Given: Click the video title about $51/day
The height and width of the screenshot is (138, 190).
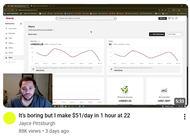Looking at the screenshot, I should (x=74, y=115).
